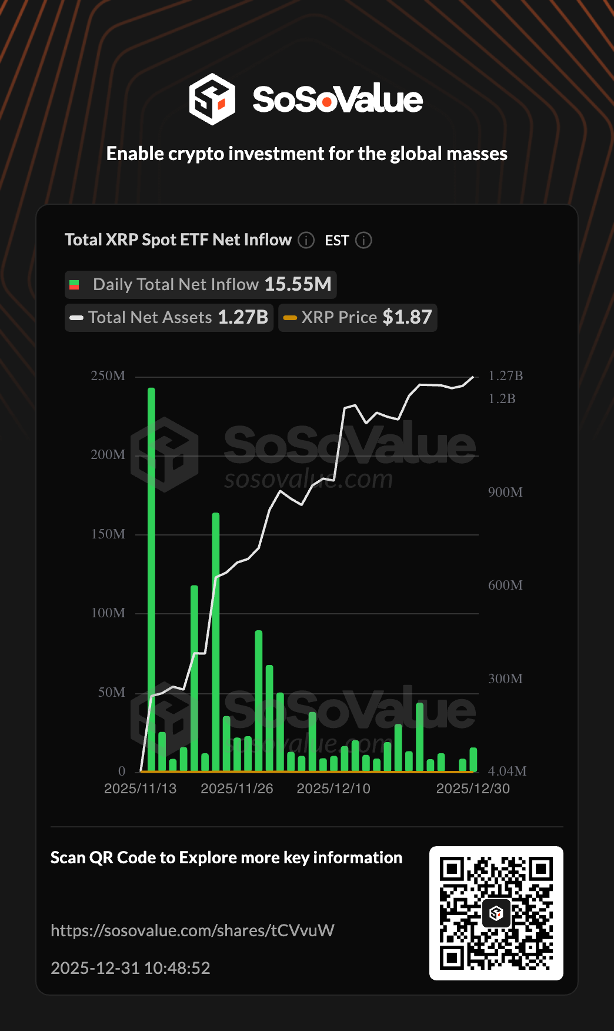614x1031 pixels.
Task: Click the 2025/12/30 date axis label
Action: tap(473, 789)
